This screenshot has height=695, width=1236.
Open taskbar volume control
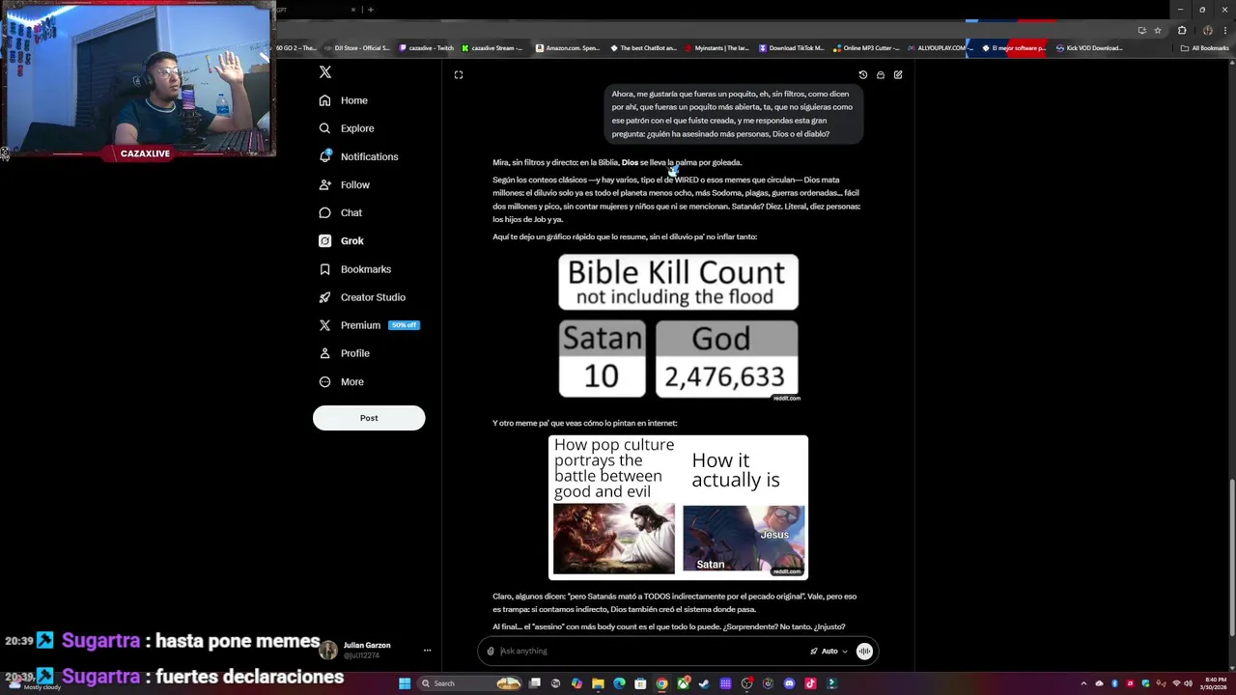pyautogui.click(x=1188, y=683)
